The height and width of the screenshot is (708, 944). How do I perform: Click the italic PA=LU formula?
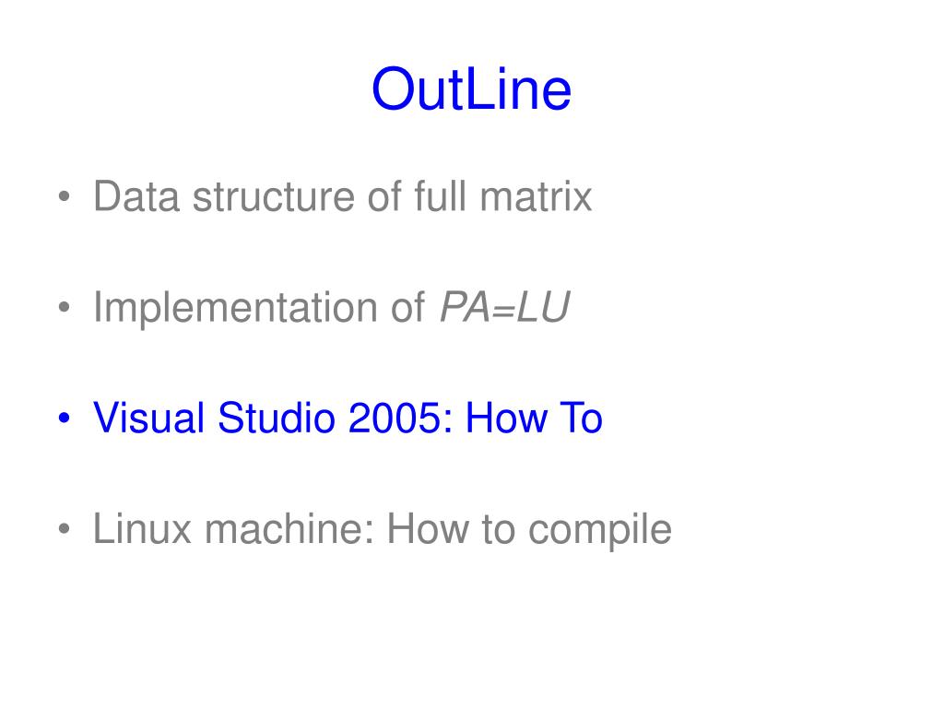[x=504, y=308]
